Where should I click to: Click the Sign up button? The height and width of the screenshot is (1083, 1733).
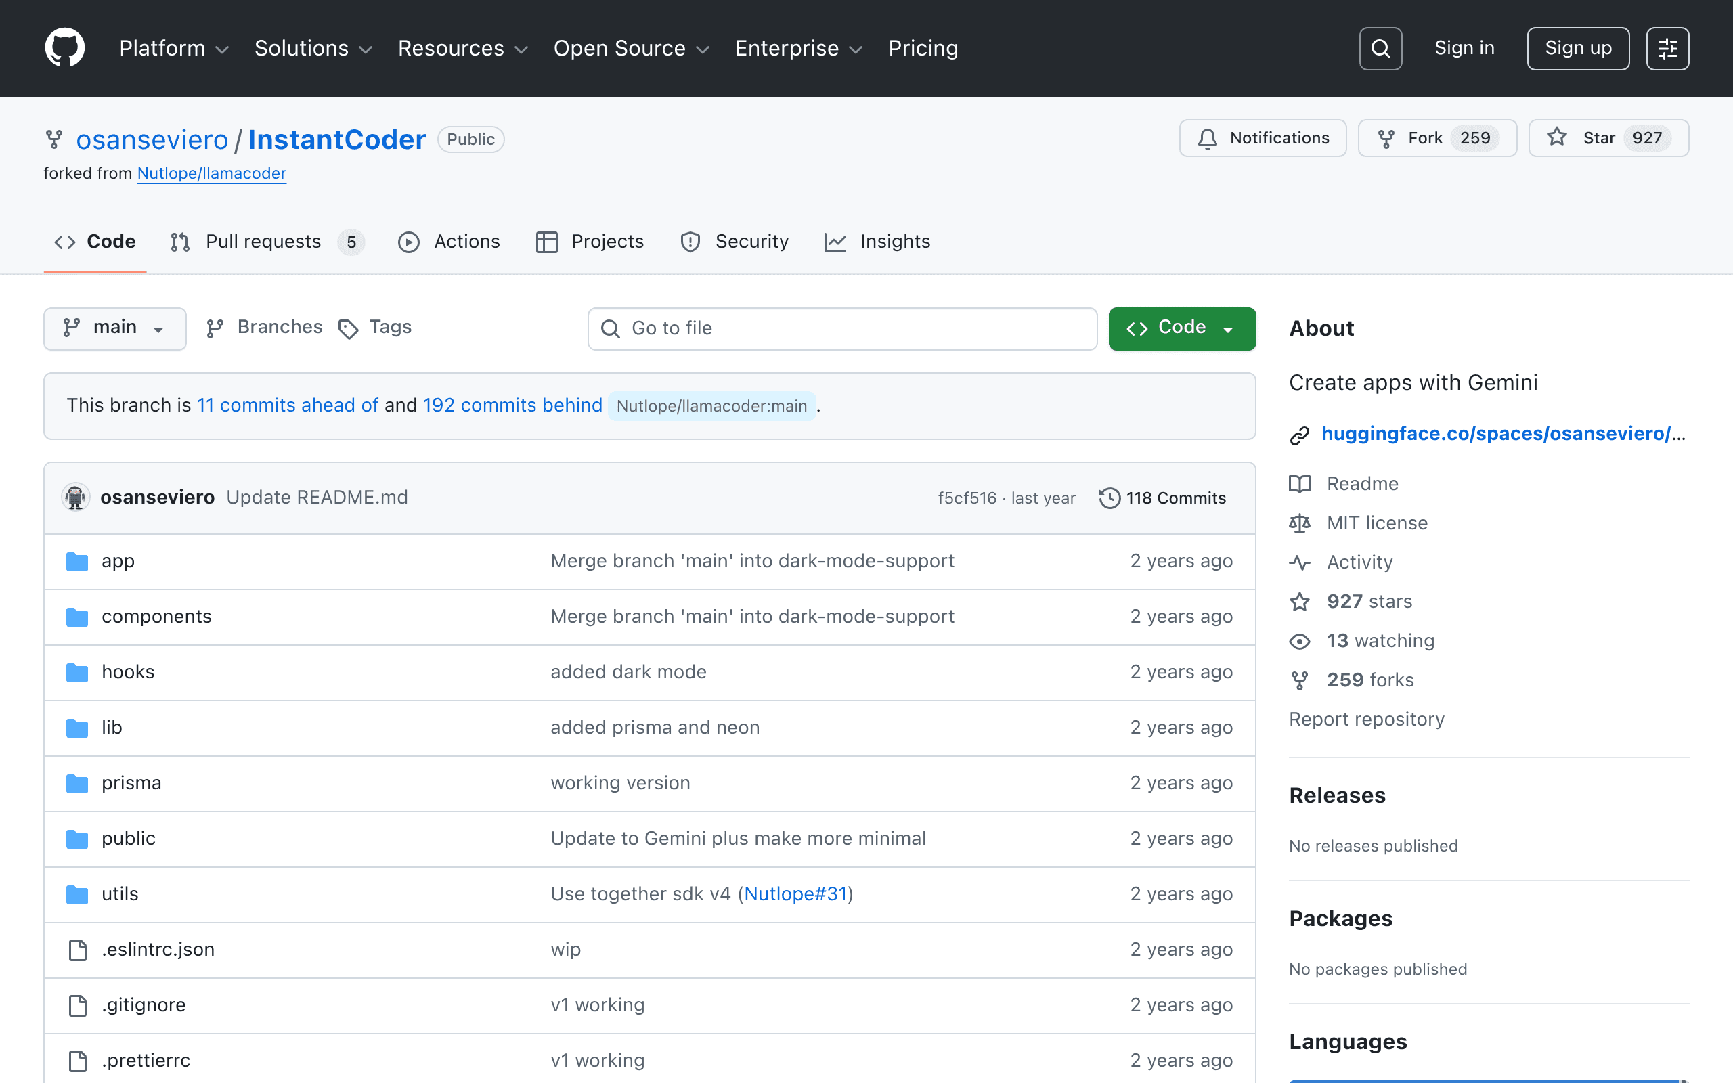click(x=1577, y=49)
